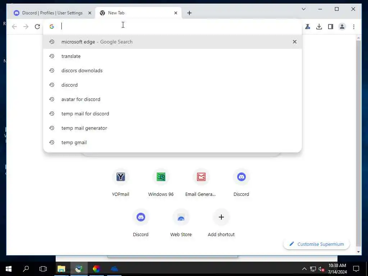
Task: Reload the page with the refresh icon
Action: click(37, 27)
